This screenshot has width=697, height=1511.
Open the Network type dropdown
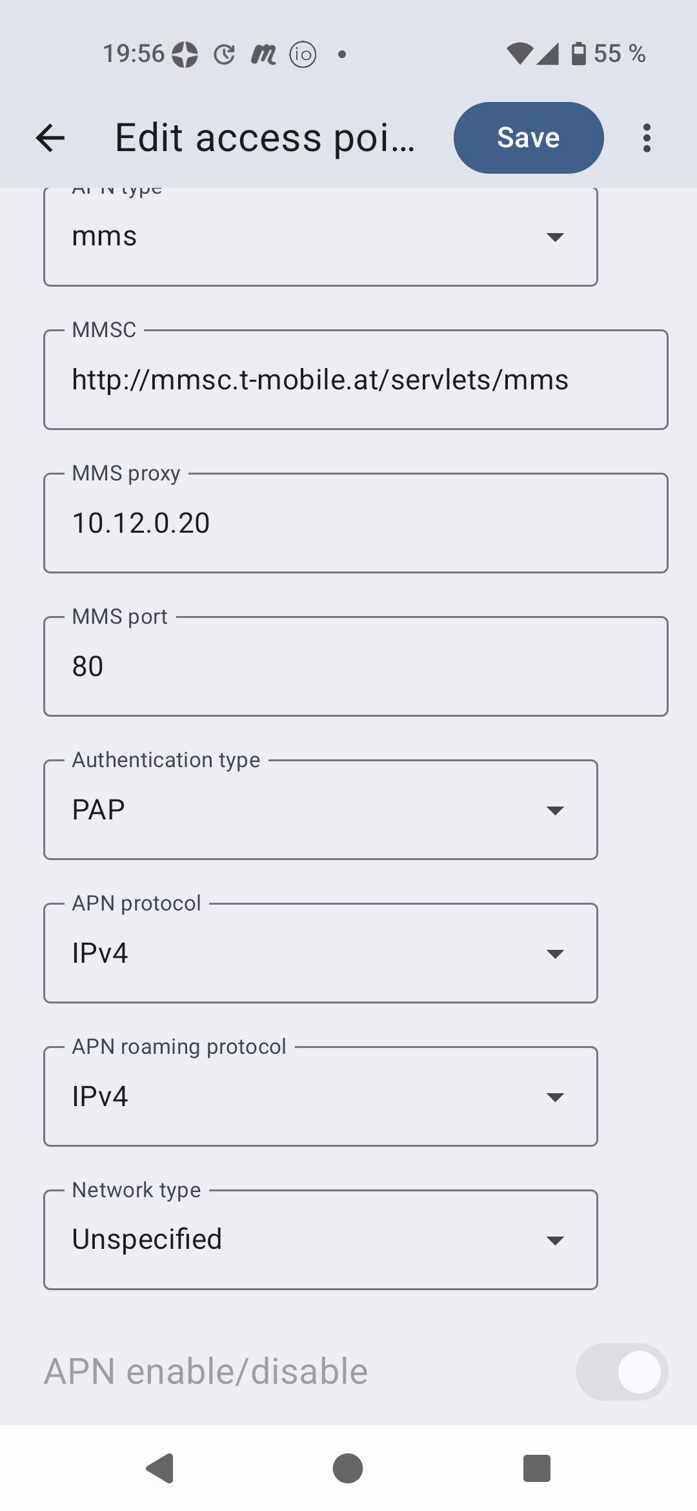[320, 1240]
